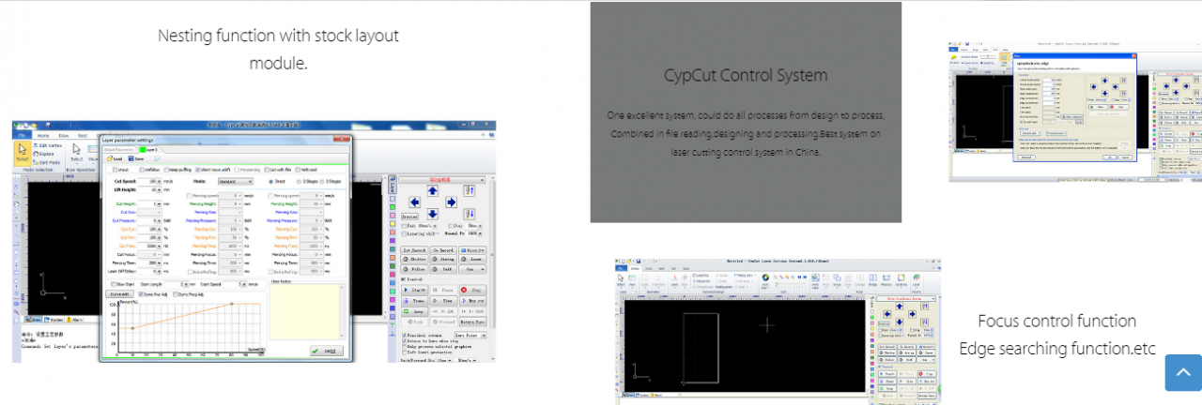Click the jog up arrow in the left screenshot

tap(432, 189)
